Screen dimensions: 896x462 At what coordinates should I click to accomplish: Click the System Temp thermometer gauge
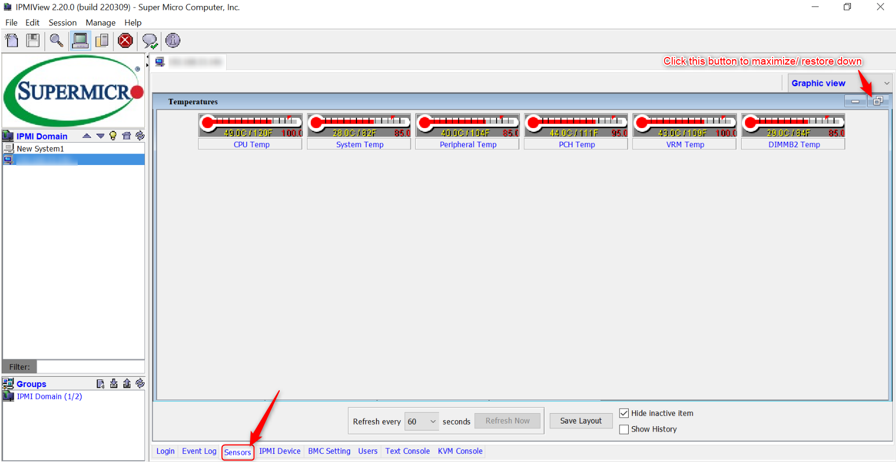tap(359, 125)
